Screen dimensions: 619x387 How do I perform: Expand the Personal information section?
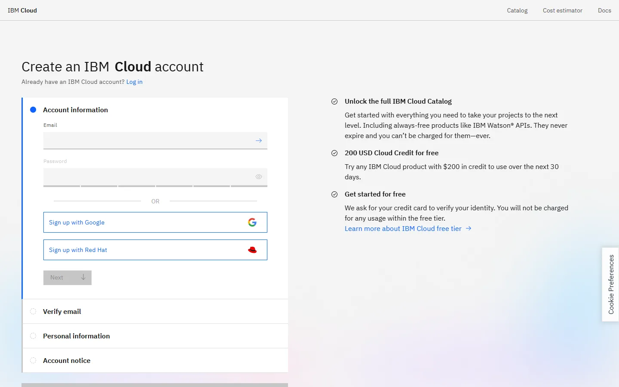click(155, 336)
